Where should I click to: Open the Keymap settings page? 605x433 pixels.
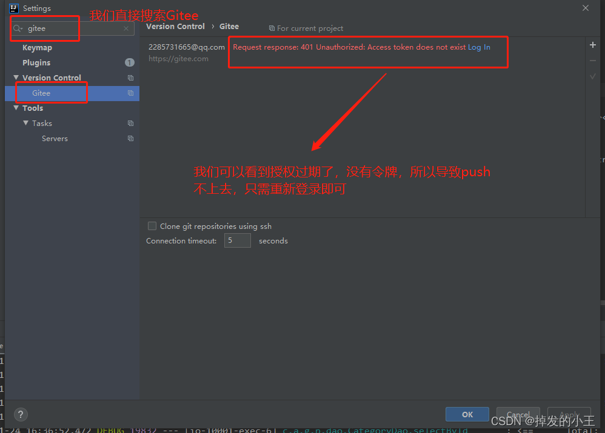[37, 48]
